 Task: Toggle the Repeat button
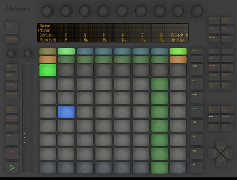214,76
